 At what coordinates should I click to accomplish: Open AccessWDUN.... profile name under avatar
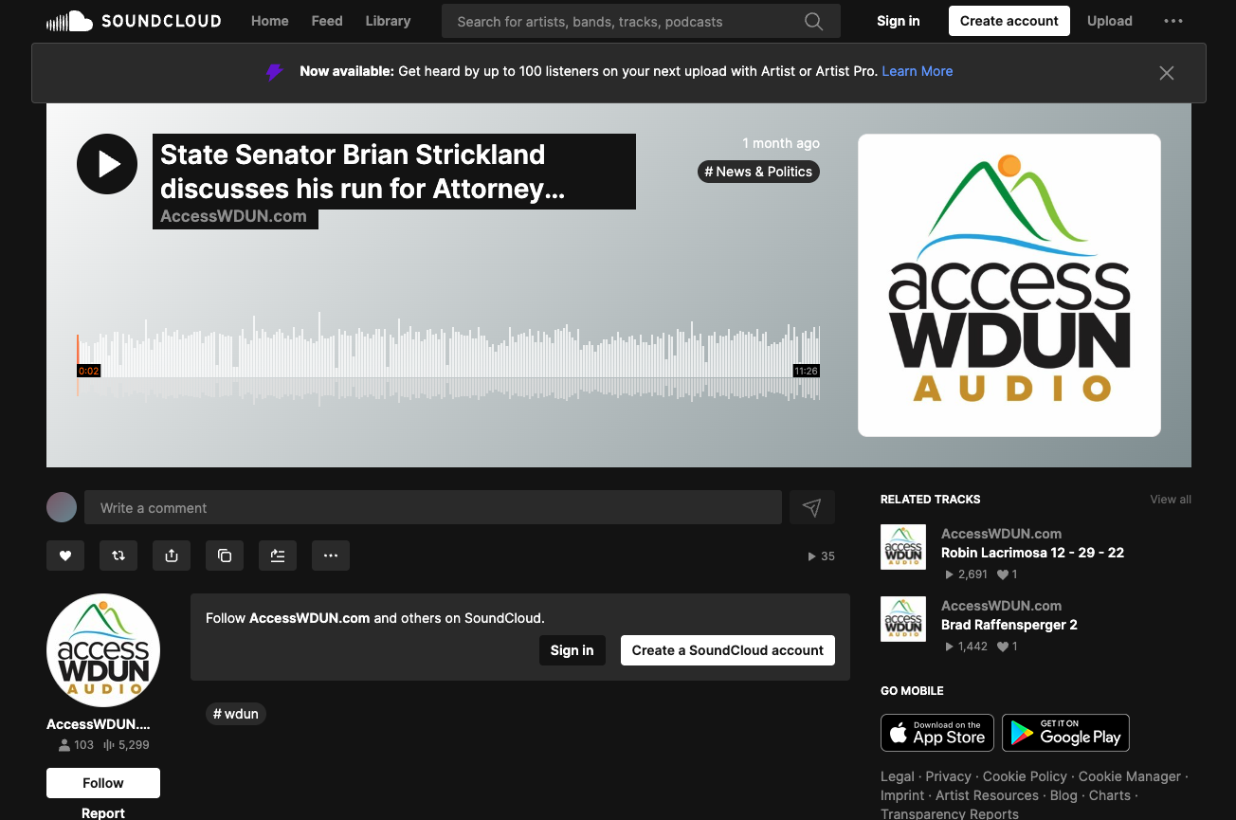click(99, 724)
